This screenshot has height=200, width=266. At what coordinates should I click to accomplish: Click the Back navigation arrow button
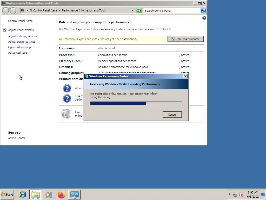click(x=5, y=11)
